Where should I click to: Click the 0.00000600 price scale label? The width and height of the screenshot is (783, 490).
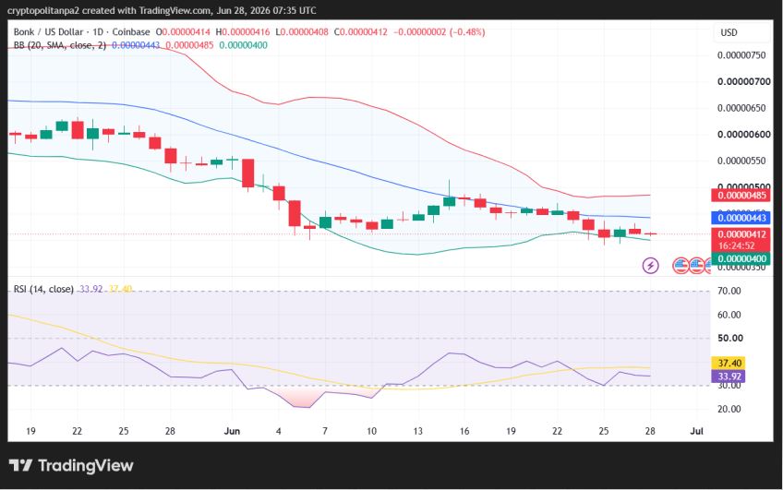pyautogui.click(x=744, y=135)
